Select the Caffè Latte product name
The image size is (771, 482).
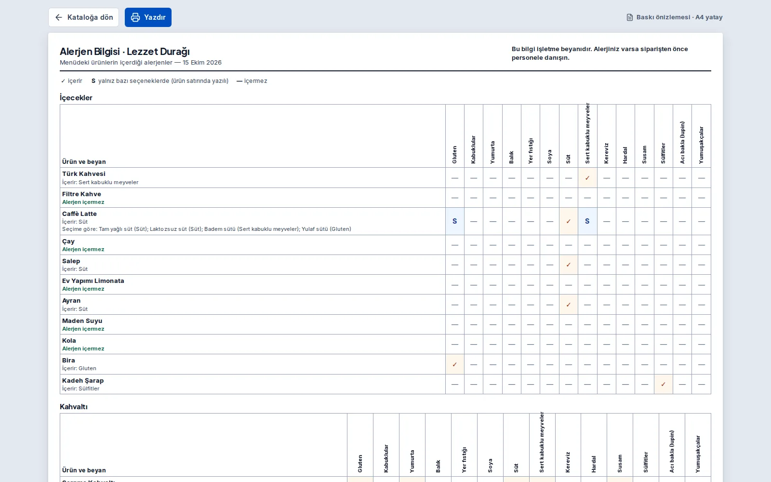click(x=80, y=214)
